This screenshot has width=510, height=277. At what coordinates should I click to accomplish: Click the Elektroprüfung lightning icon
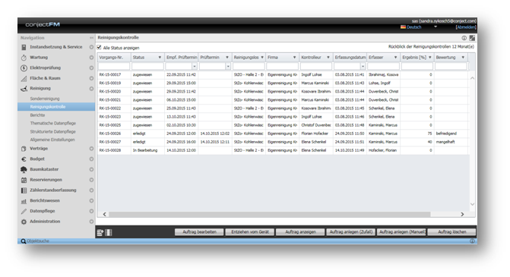(x=24, y=68)
